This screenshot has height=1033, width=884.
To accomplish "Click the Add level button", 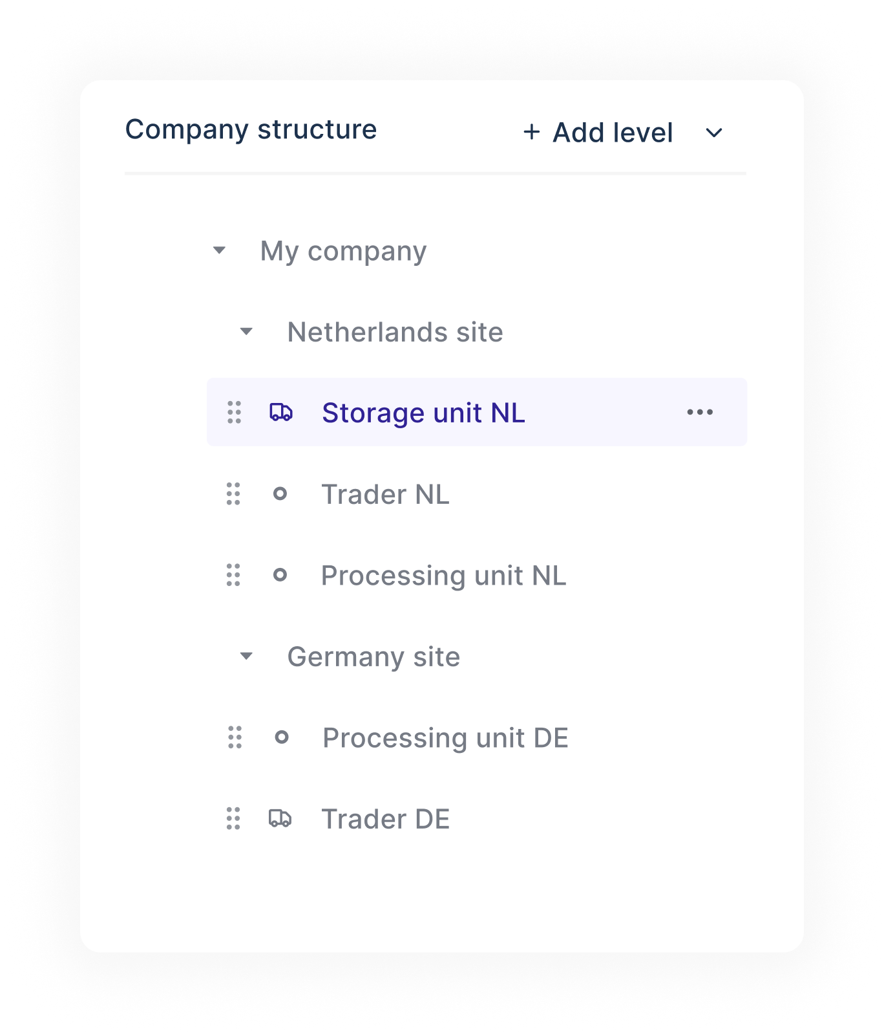I will click(x=598, y=133).
